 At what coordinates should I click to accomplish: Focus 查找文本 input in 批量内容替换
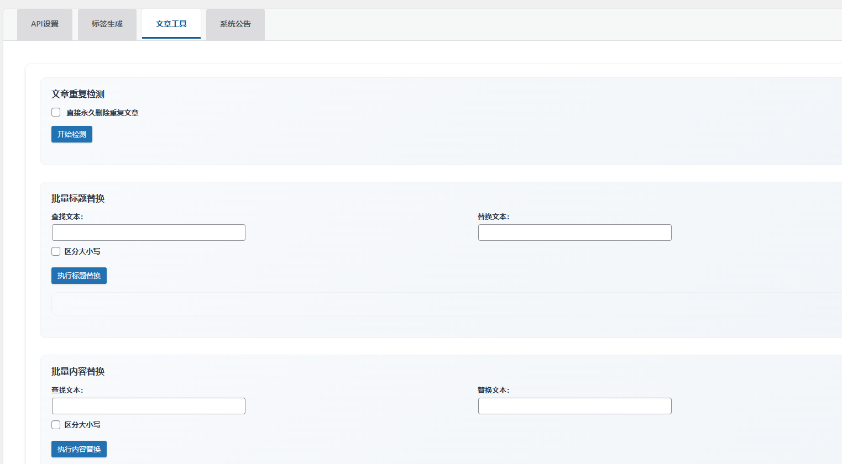coord(149,406)
